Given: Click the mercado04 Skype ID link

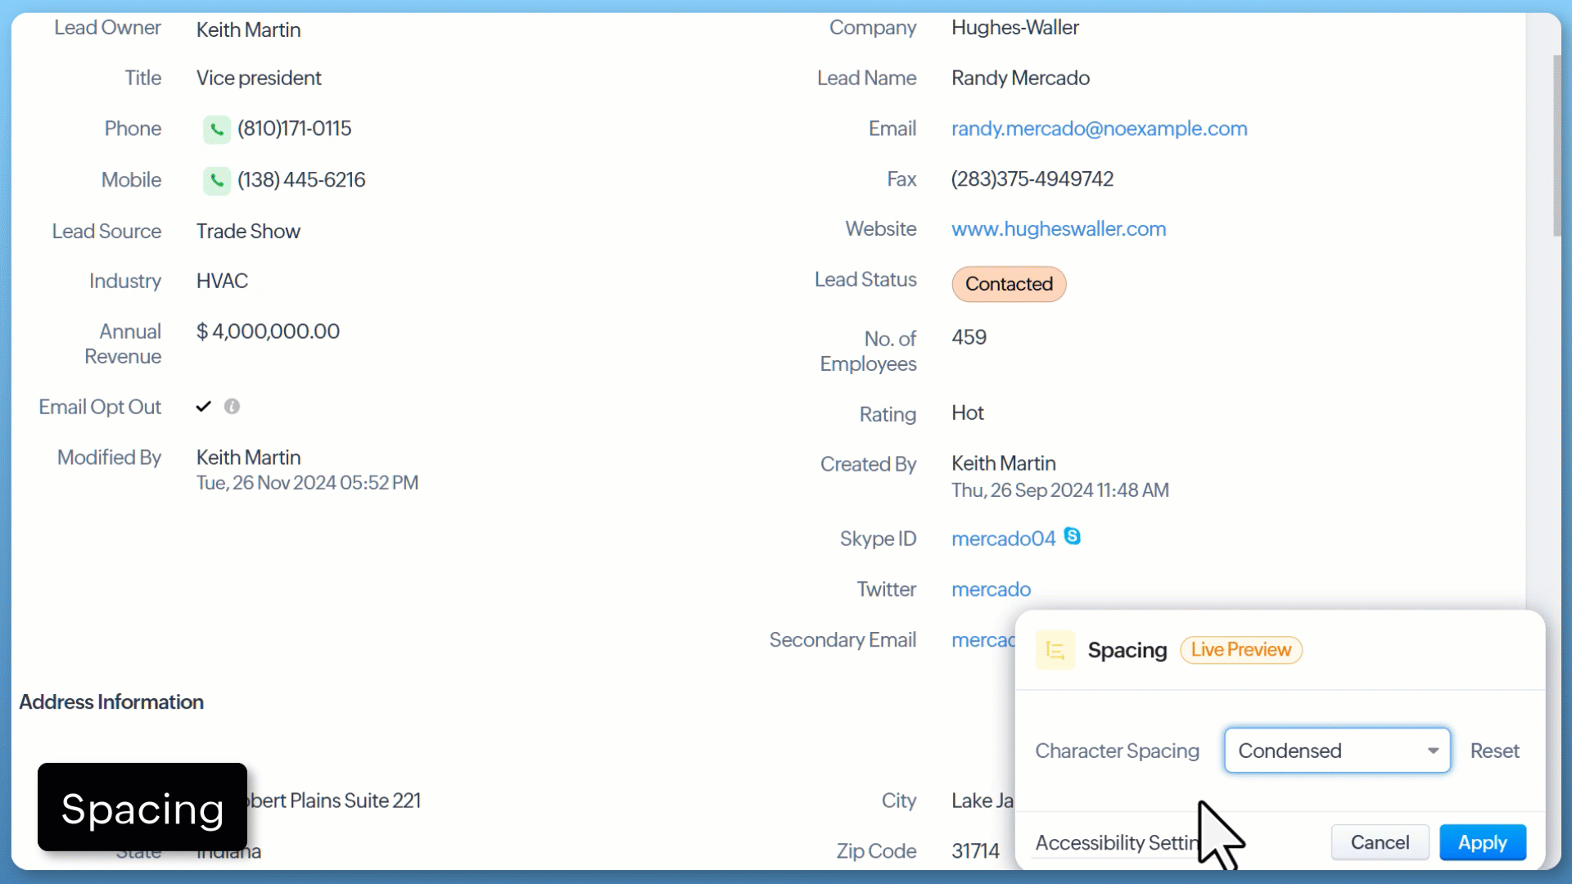Looking at the screenshot, I should [x=1003, y=539].
